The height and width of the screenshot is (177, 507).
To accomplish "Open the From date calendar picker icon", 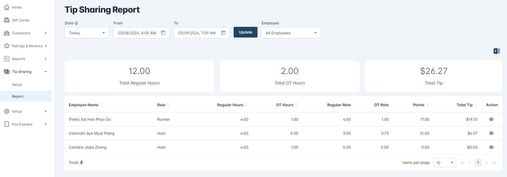I will click(x=163, y=33).
